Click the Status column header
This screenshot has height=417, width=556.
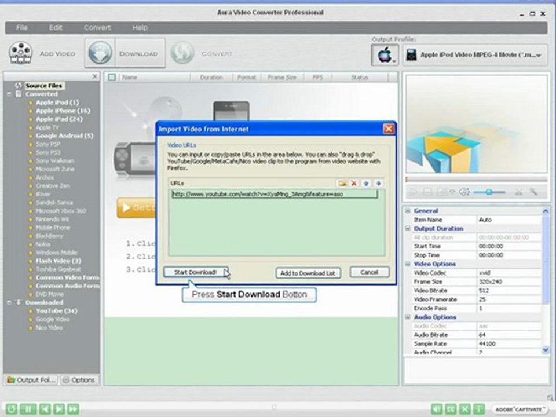360,77
